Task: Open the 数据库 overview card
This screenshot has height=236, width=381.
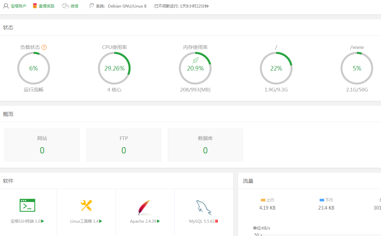Action: click(x=205, y=145)
